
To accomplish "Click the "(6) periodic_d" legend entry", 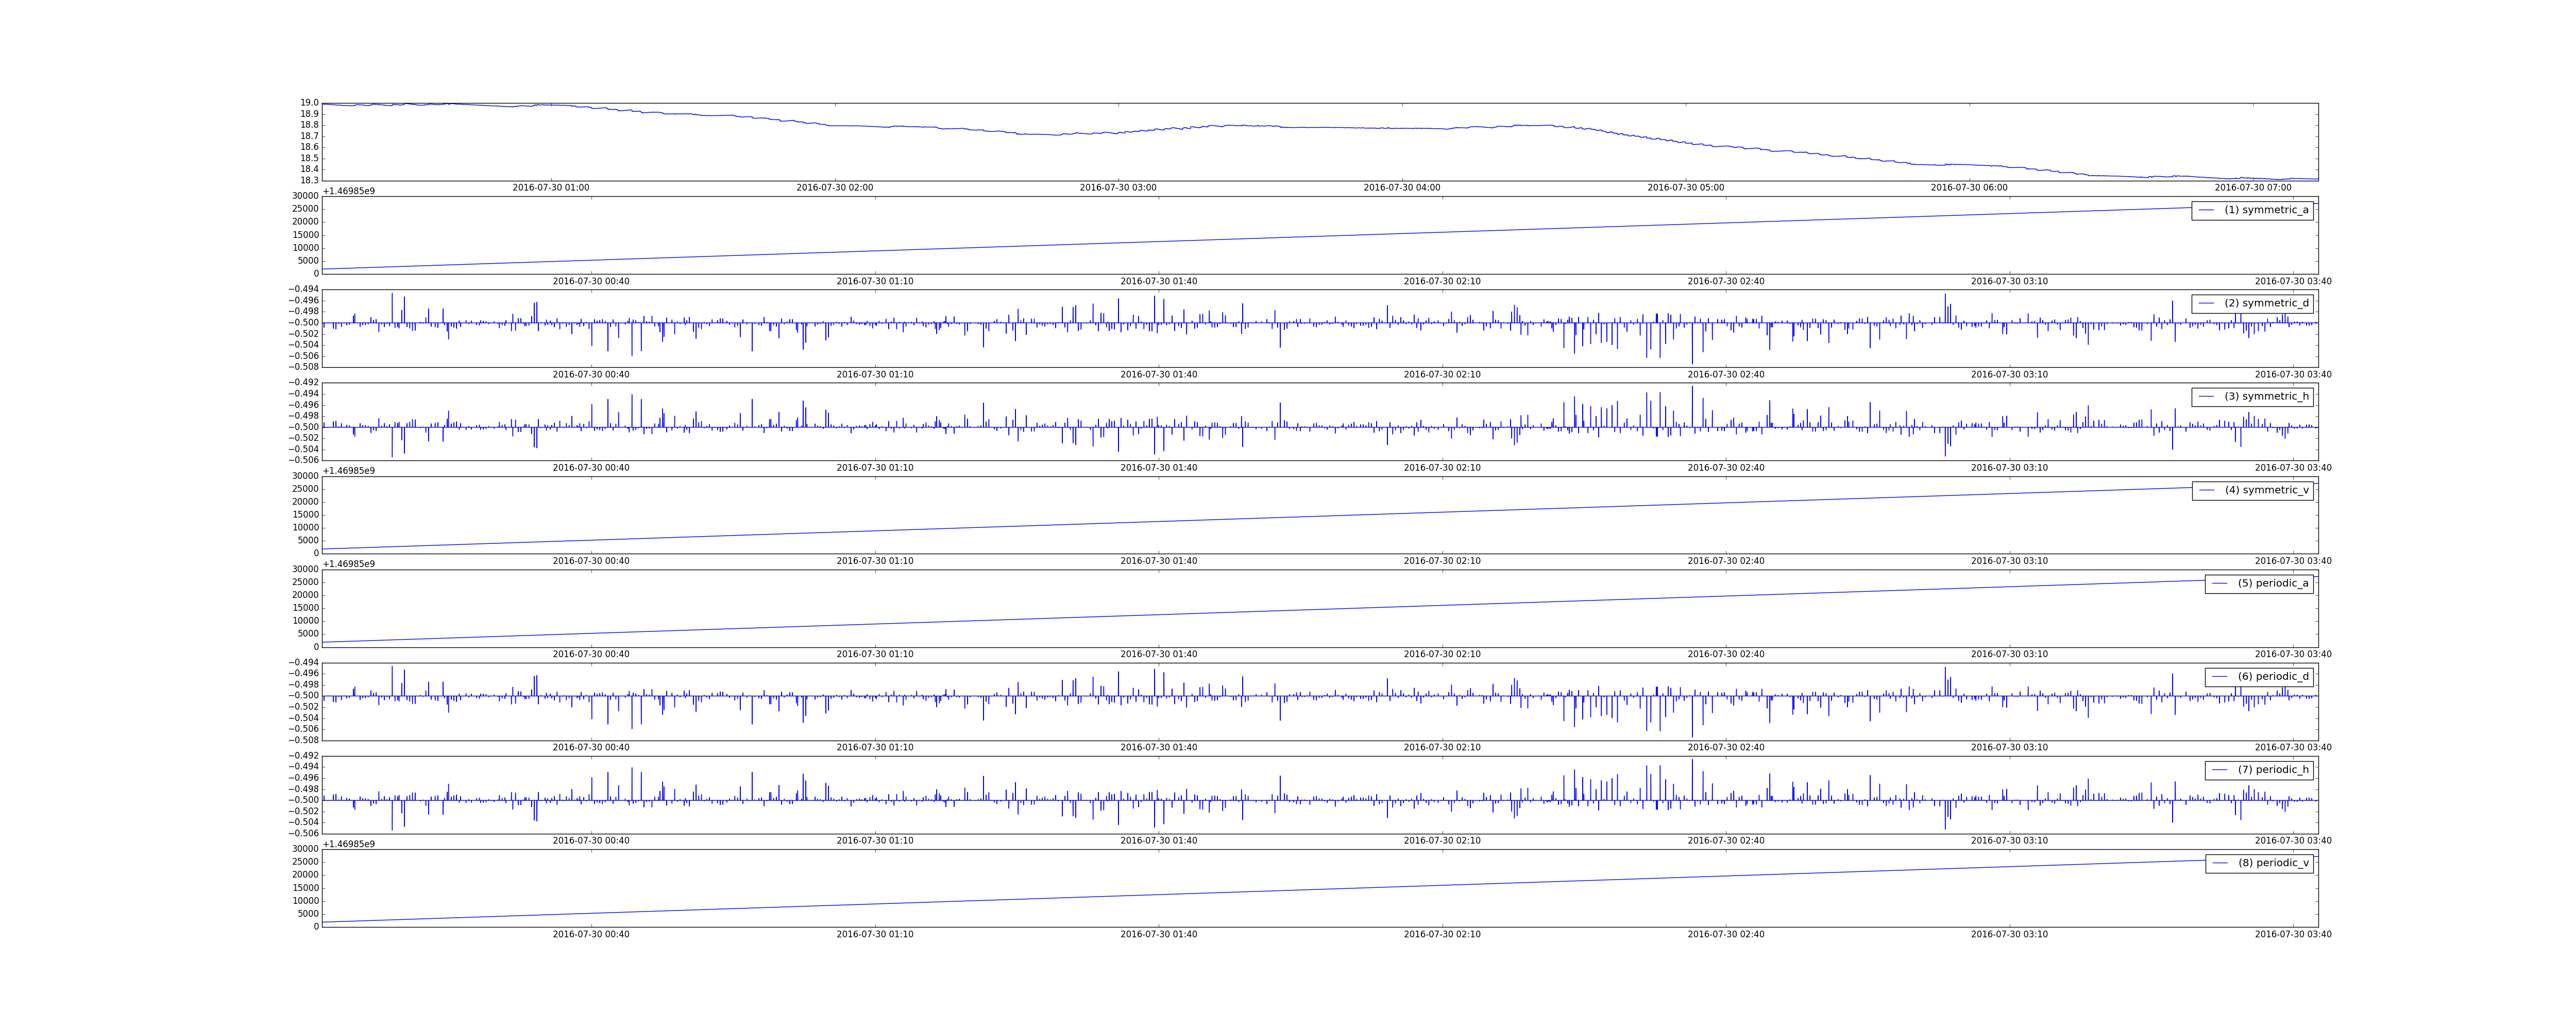I will (x=2259, y=676).
